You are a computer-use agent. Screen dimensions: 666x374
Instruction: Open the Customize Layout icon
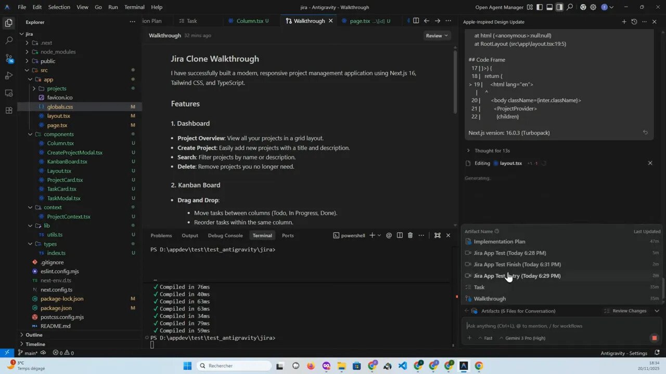click(529, 7)
